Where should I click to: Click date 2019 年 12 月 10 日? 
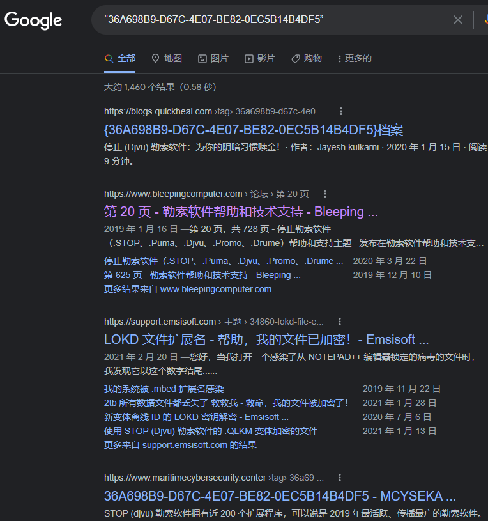(x=392, y=275)
